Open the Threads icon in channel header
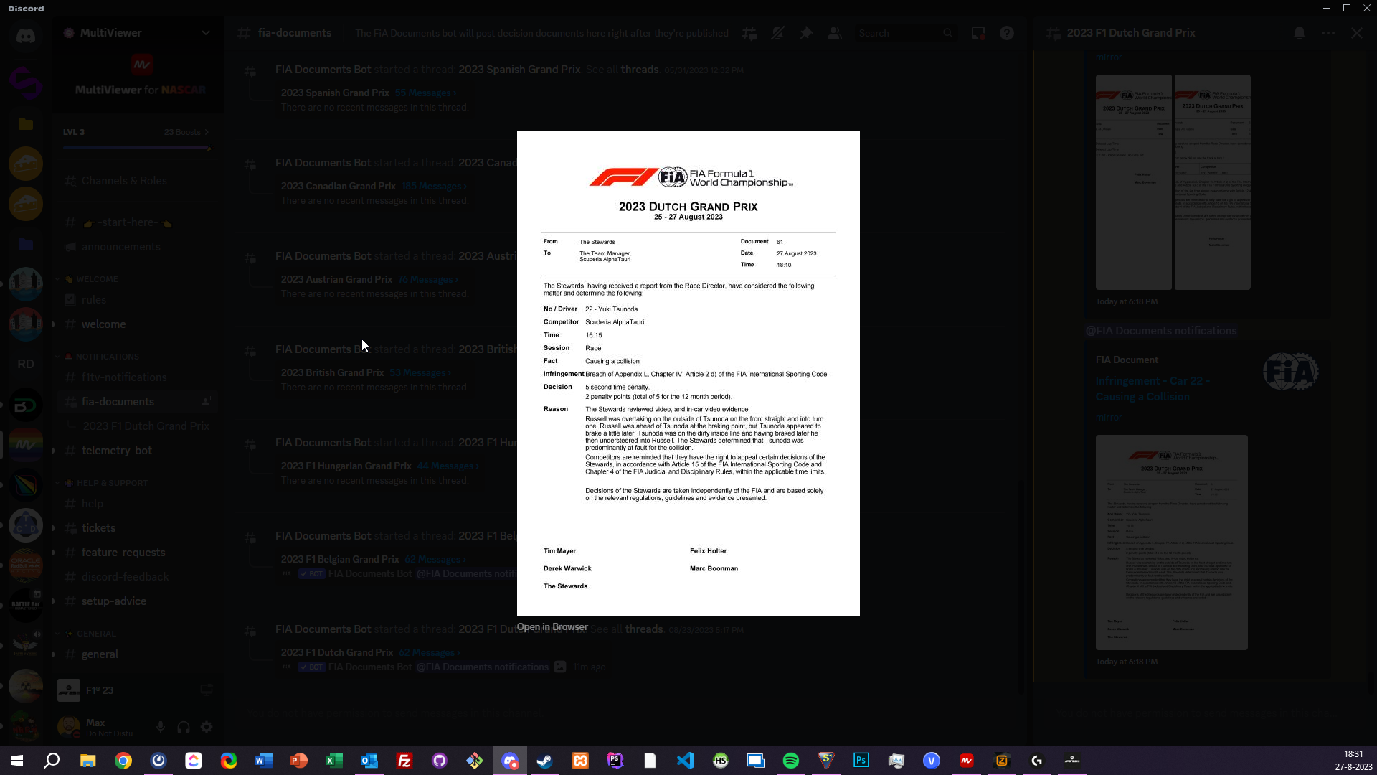 point(749,33)
